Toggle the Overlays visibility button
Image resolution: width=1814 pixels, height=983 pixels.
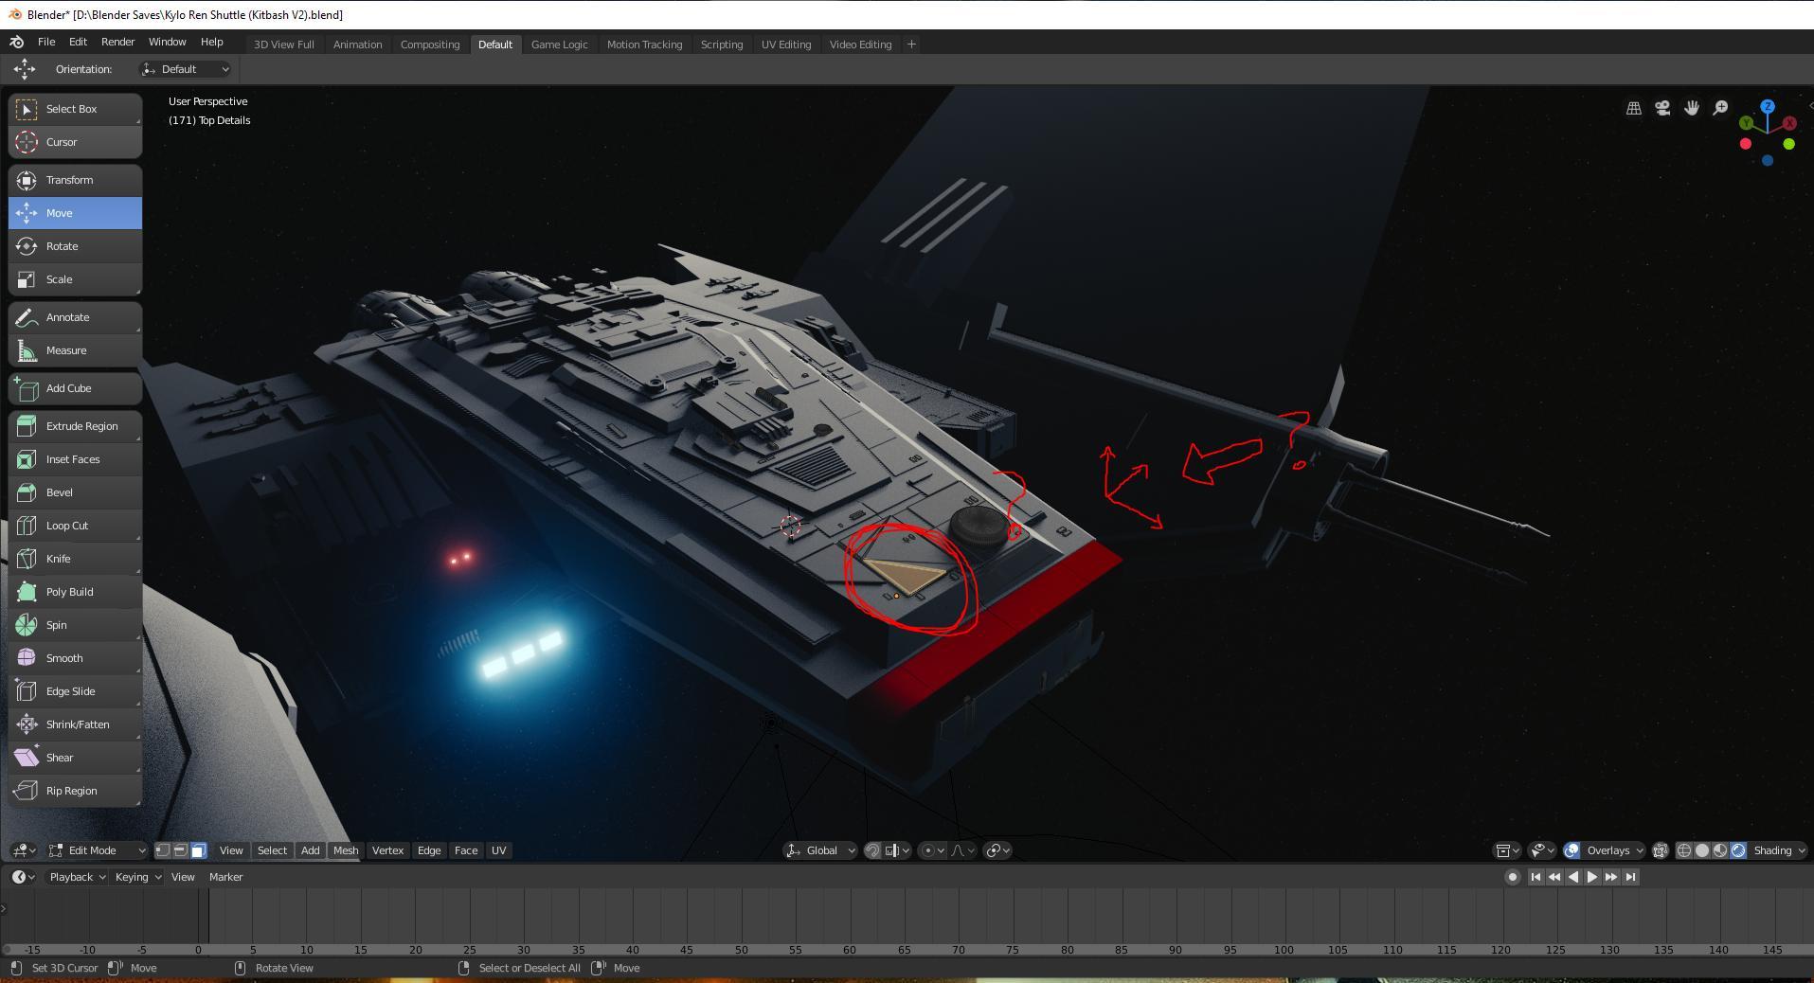(1572, 850)
